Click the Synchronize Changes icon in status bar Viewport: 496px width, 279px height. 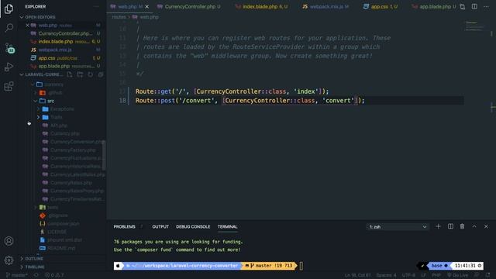pos(36,275)
